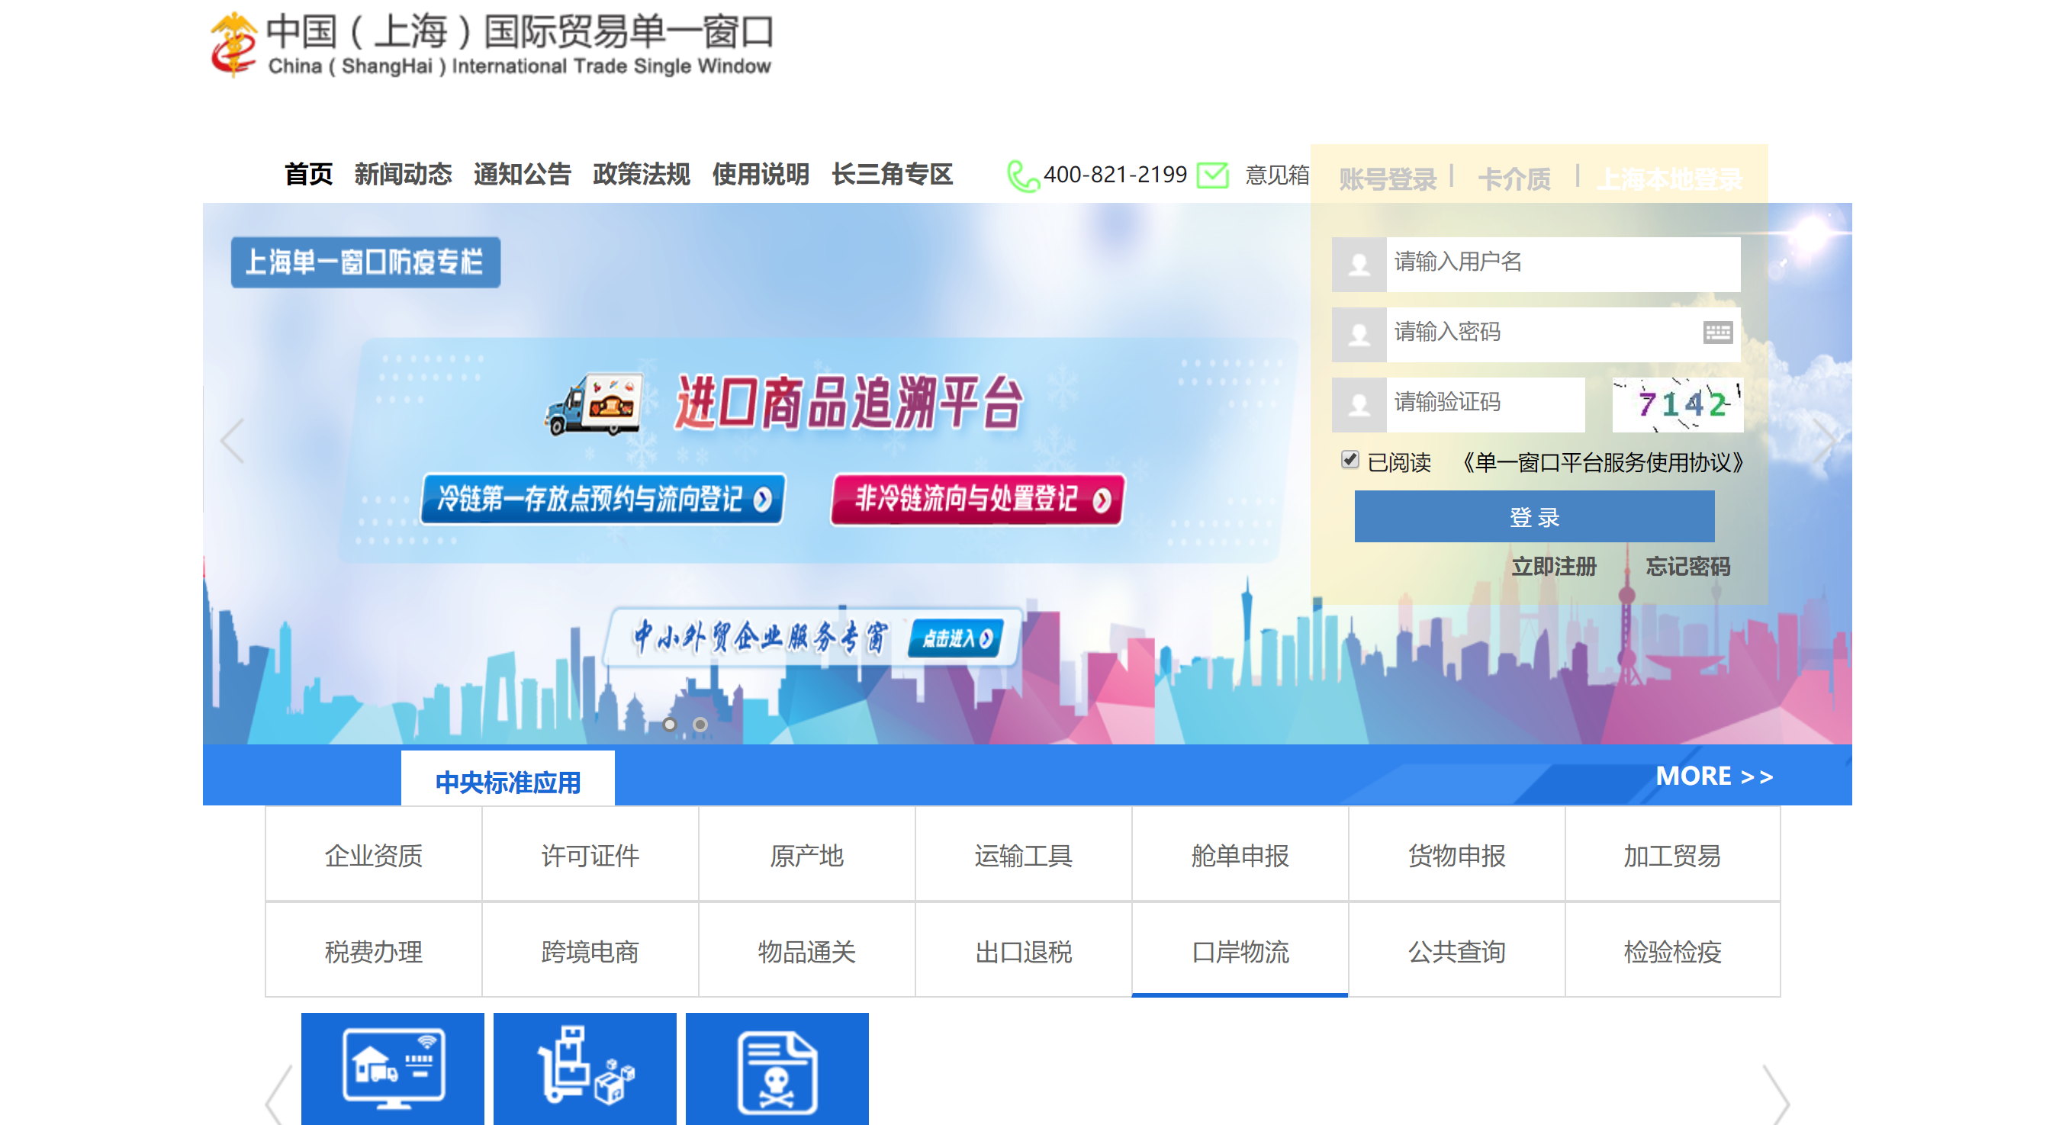Expand MORE >> applications list
2046x1125 pixels.
tap(1714, 776)
